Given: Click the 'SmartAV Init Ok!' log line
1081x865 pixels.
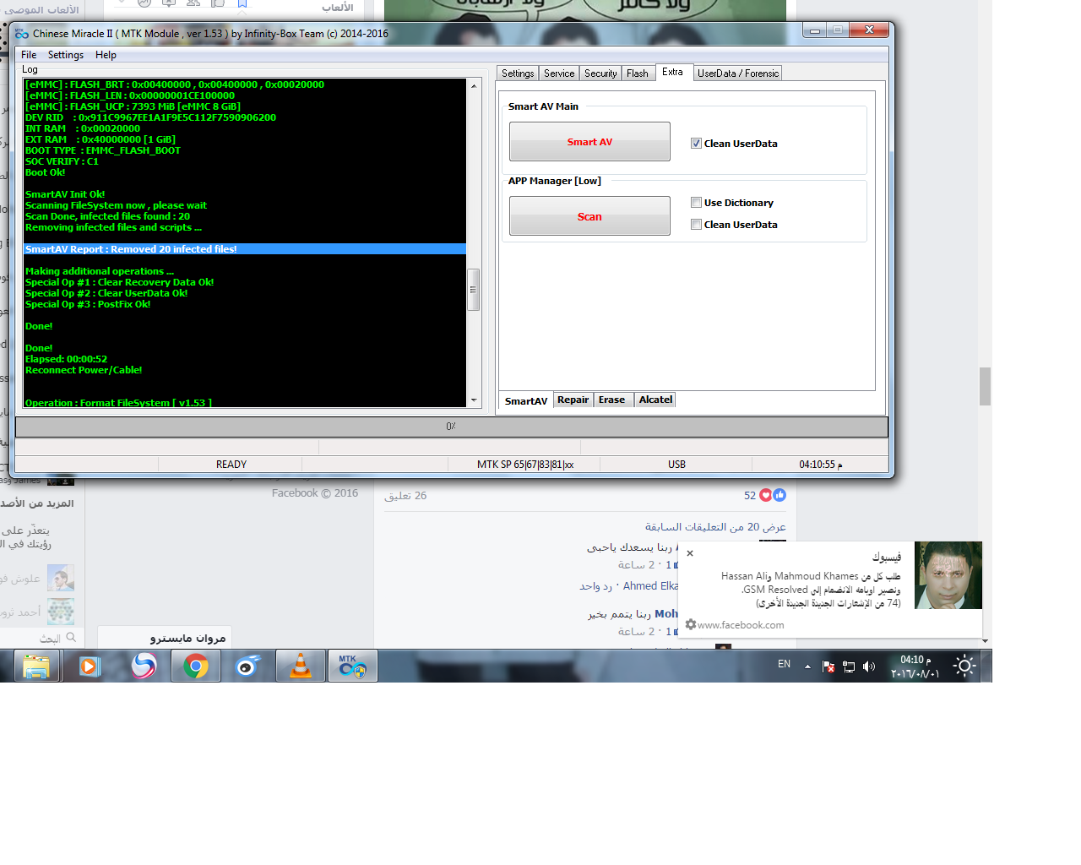Looking at the screenshot, I should pyautogui.click(x=65, y=194).
